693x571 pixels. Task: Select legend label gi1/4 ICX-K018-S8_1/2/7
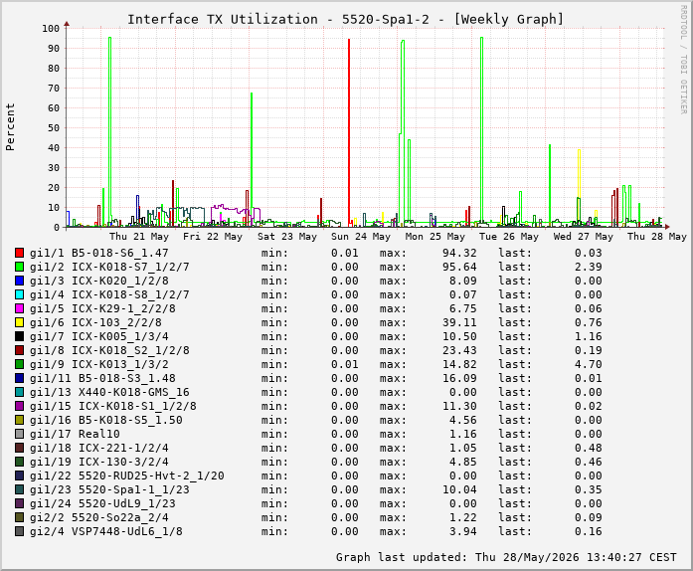click(109, 294)
